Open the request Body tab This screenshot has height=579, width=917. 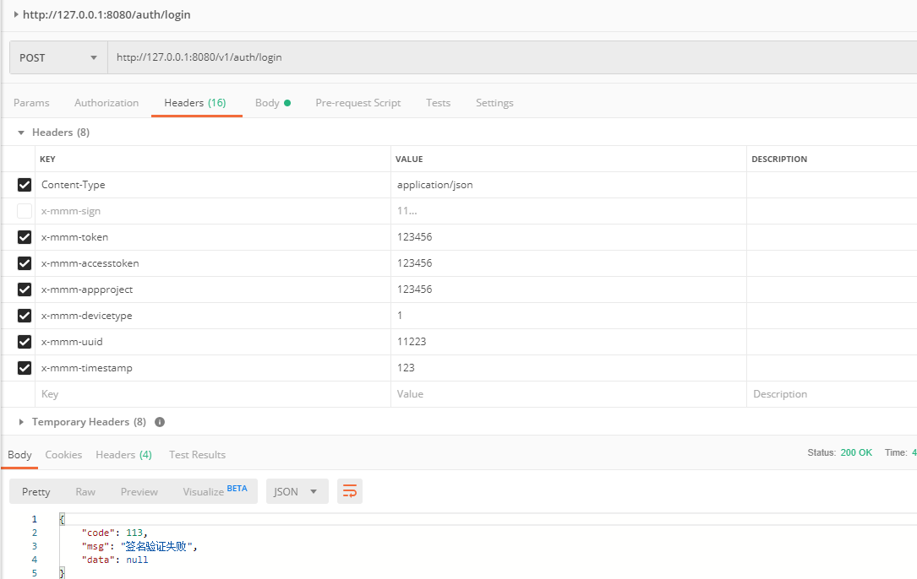272,103
